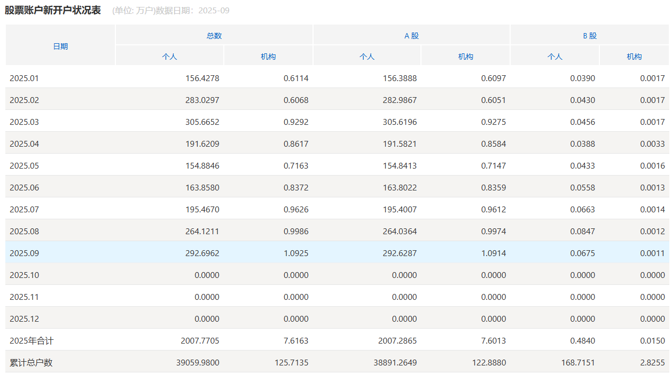This screenshot has width=672, height=374.
Task: Click the 39059.9800 cumulative total cell
Action: click(198, 363)
